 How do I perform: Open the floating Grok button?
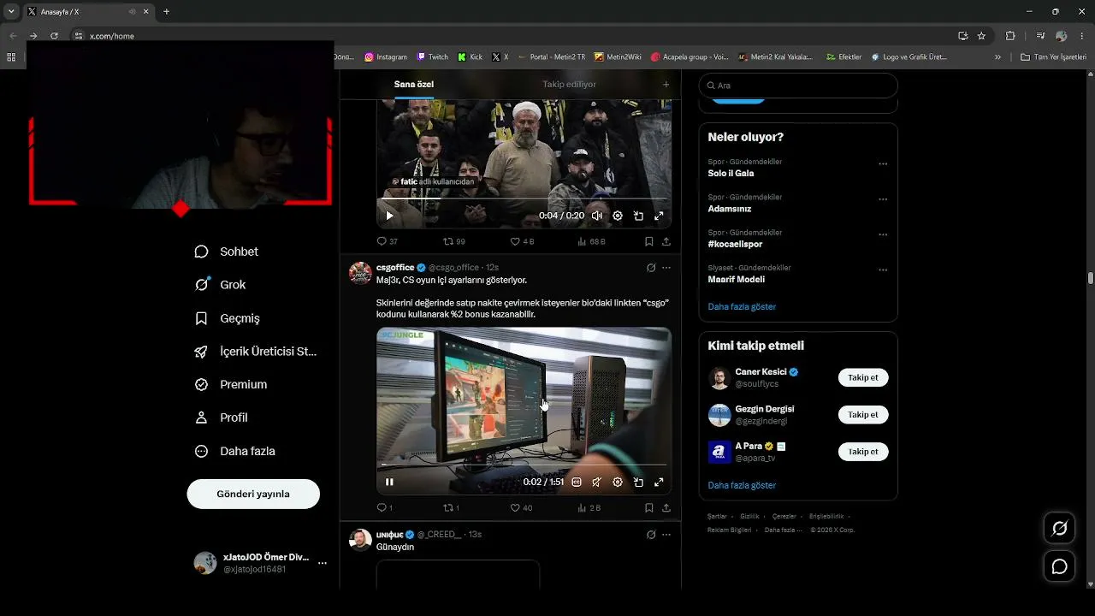click(x=1059, y=528)
